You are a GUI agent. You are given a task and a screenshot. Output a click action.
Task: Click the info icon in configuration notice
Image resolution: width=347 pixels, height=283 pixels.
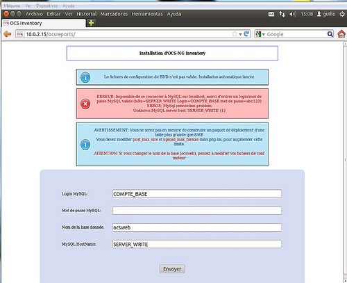[85, 77]
